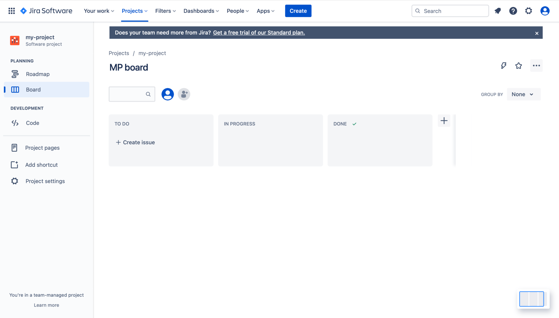Open the board more actions ellipsis
559x318 pixels.
(x=536, y=65)
